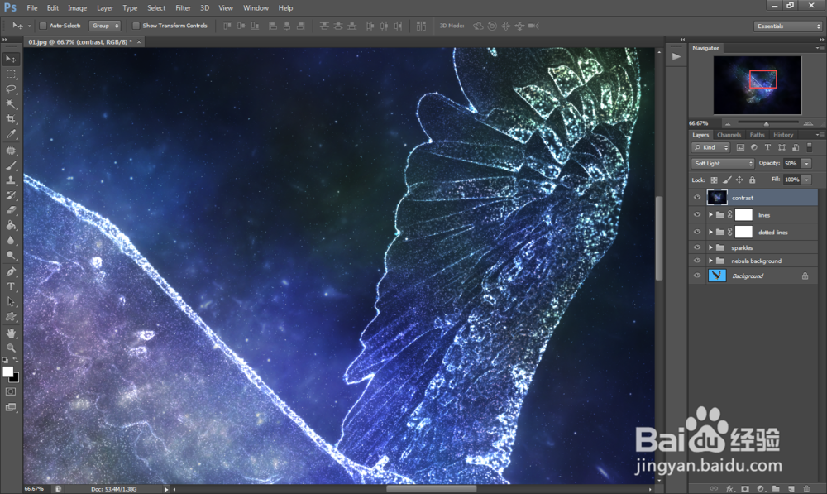Lock transparent pixels icon
Screen dimensions: 827x494
pos(715,180)
